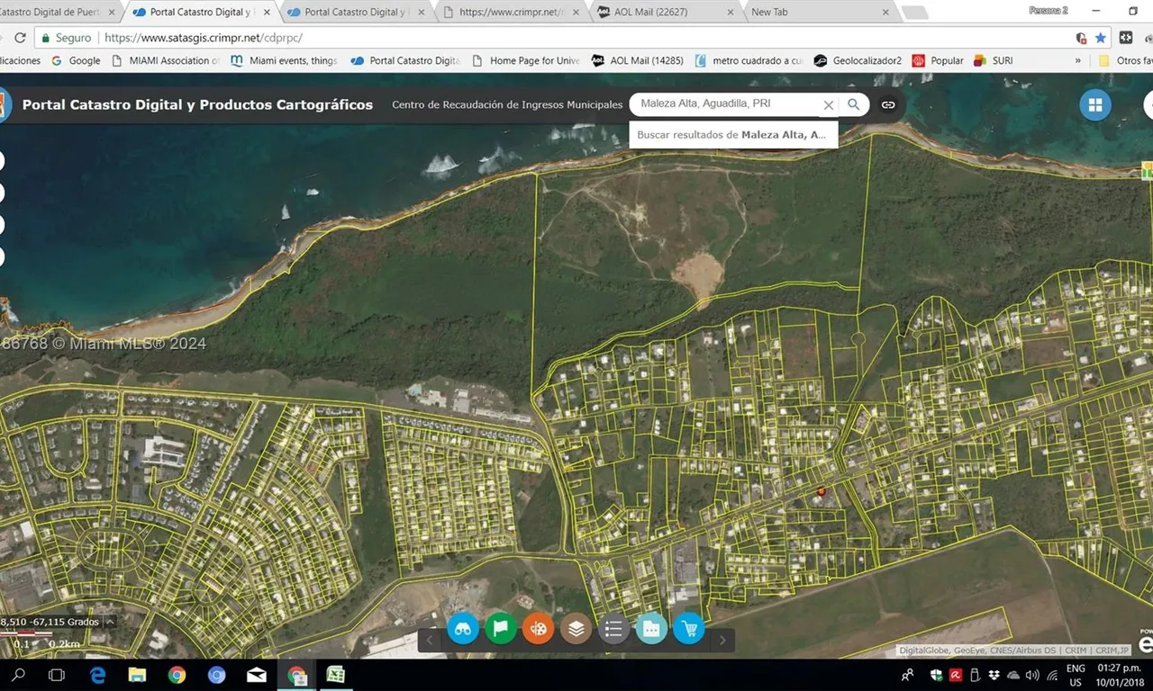This screenshot has height=691, width=1153.
Task: Open the binoculars search tool in bottom toolbar
Action: (464, 629)
